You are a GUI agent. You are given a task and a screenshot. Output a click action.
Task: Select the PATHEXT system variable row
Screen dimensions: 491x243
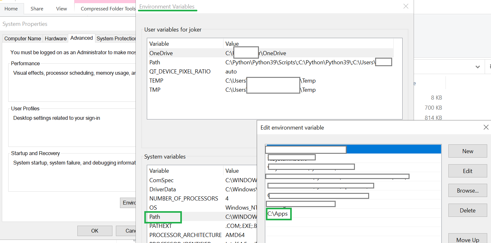161,226
